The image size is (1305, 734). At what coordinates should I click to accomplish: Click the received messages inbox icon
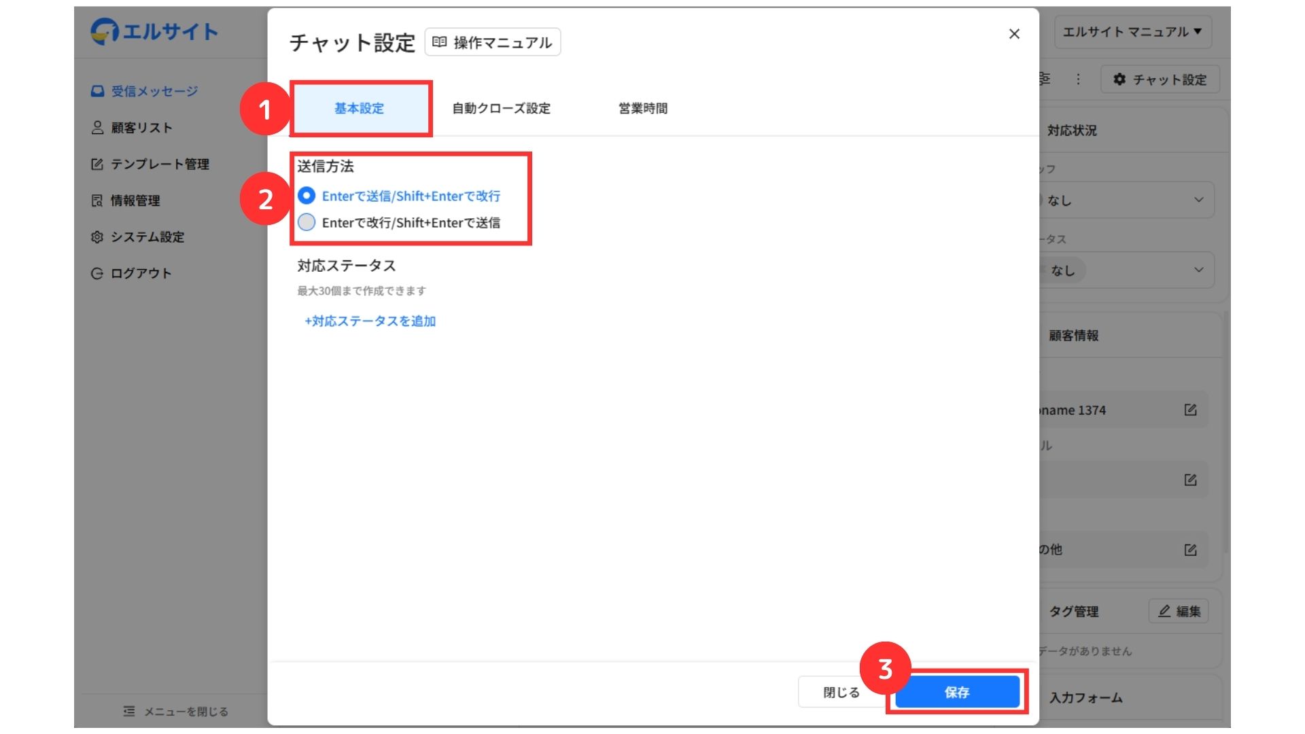[x=97, y=91]
